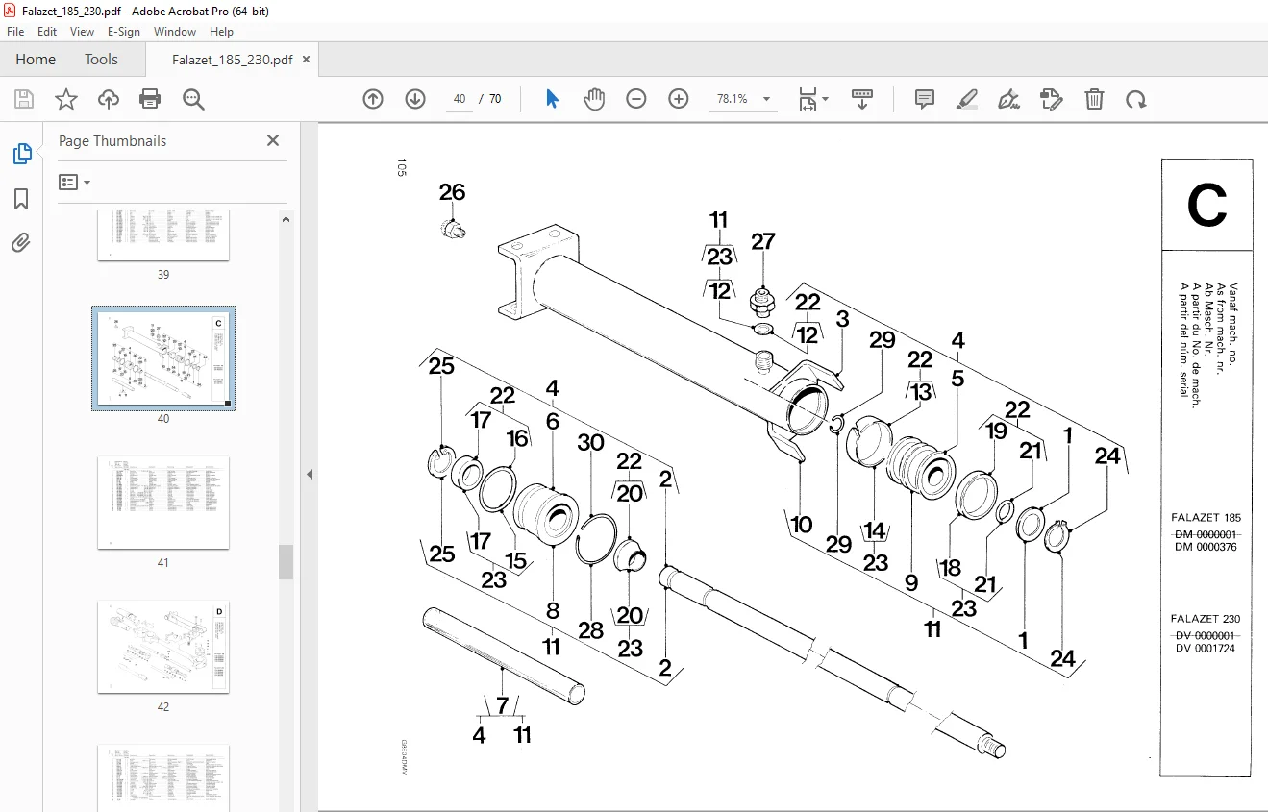This screenshot has width=1268, height=812.
Task: Select the Falazet_185_230.pdf document tab
Action: pyautogui.click(x=232, y=60)
